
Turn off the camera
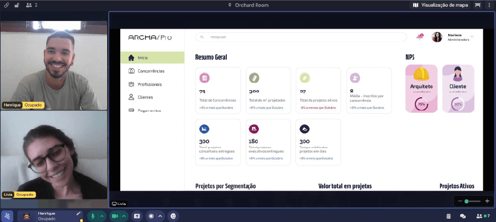[115, 217]
